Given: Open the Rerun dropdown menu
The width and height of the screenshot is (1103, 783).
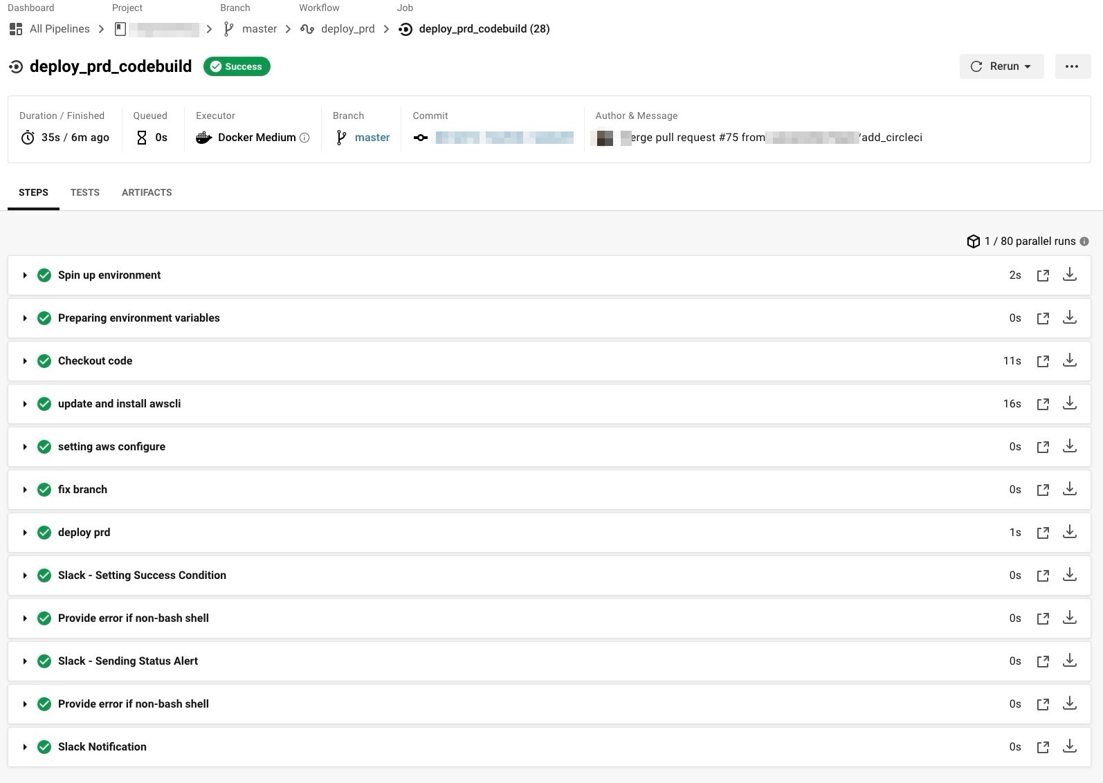Looking at the screenshot, I should (1001, 66).
